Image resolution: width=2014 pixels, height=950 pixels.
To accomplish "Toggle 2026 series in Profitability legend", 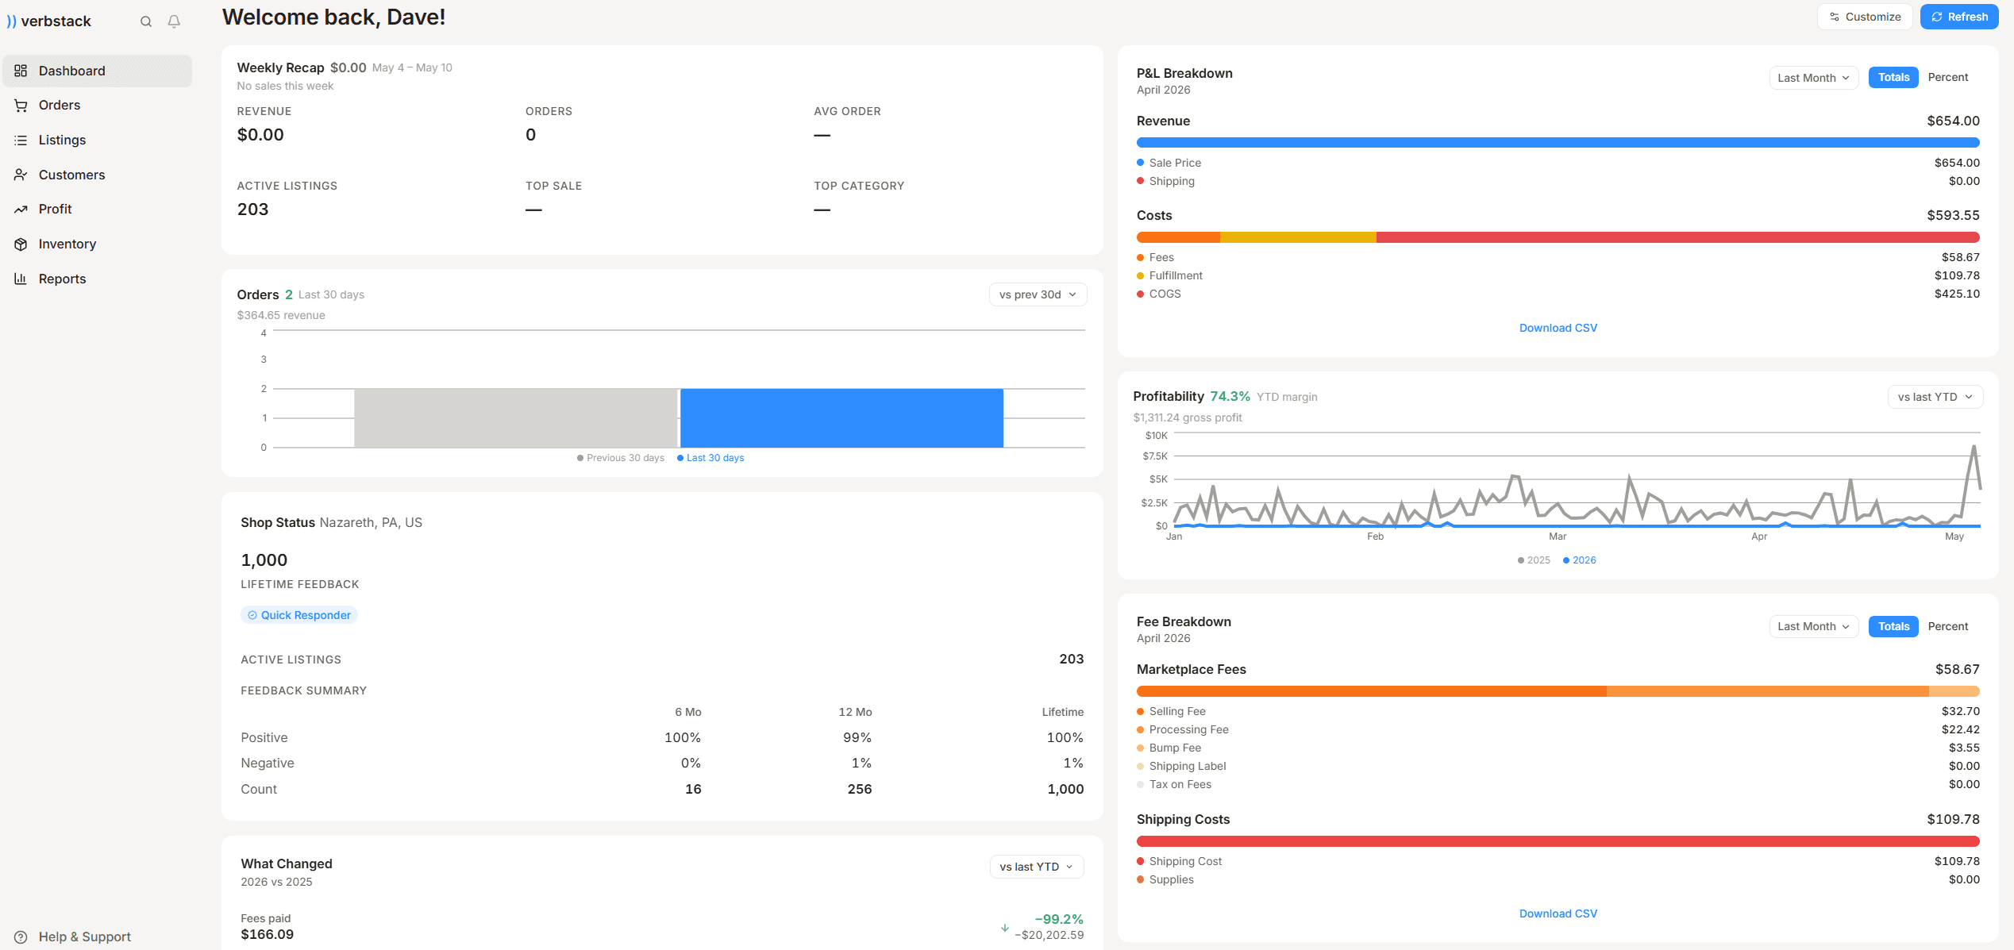I will point(1580,560).
